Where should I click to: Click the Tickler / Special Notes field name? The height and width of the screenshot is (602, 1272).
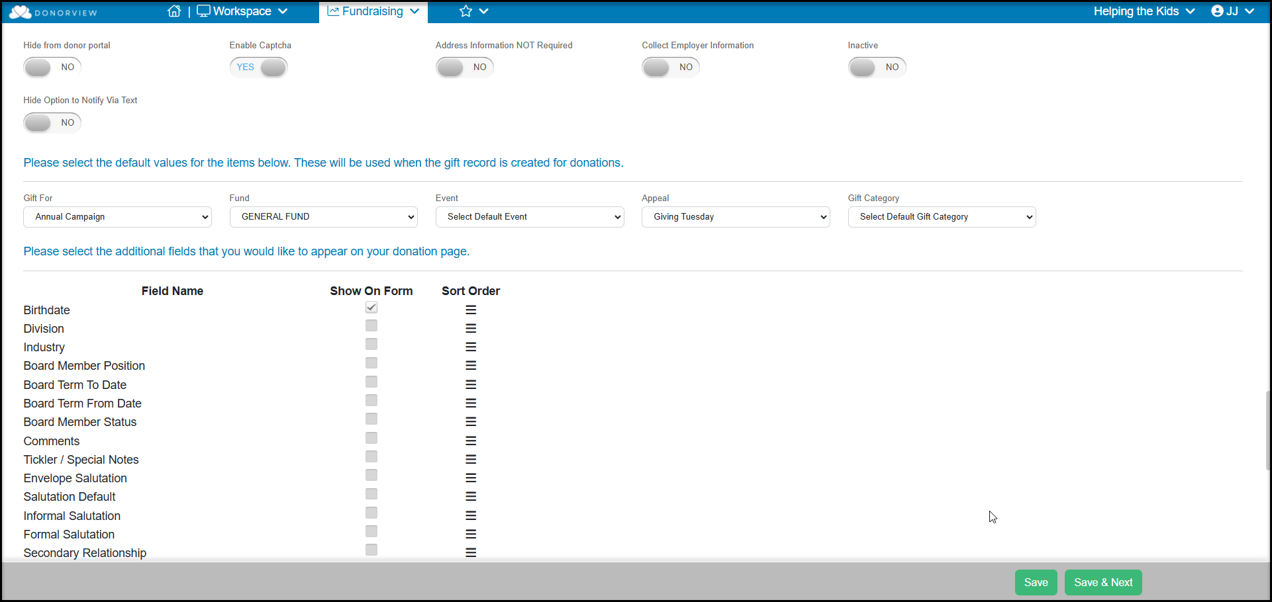[x=81, y=460]
